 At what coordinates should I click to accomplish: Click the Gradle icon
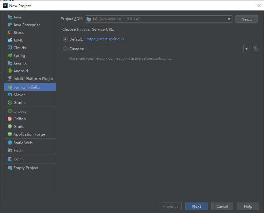point(10,102)
